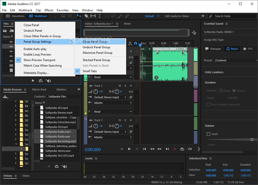The width and height of the screenshot is (258, 185).
Task: Choose Close Panel Group from submenu
Action: coord(100,42)
